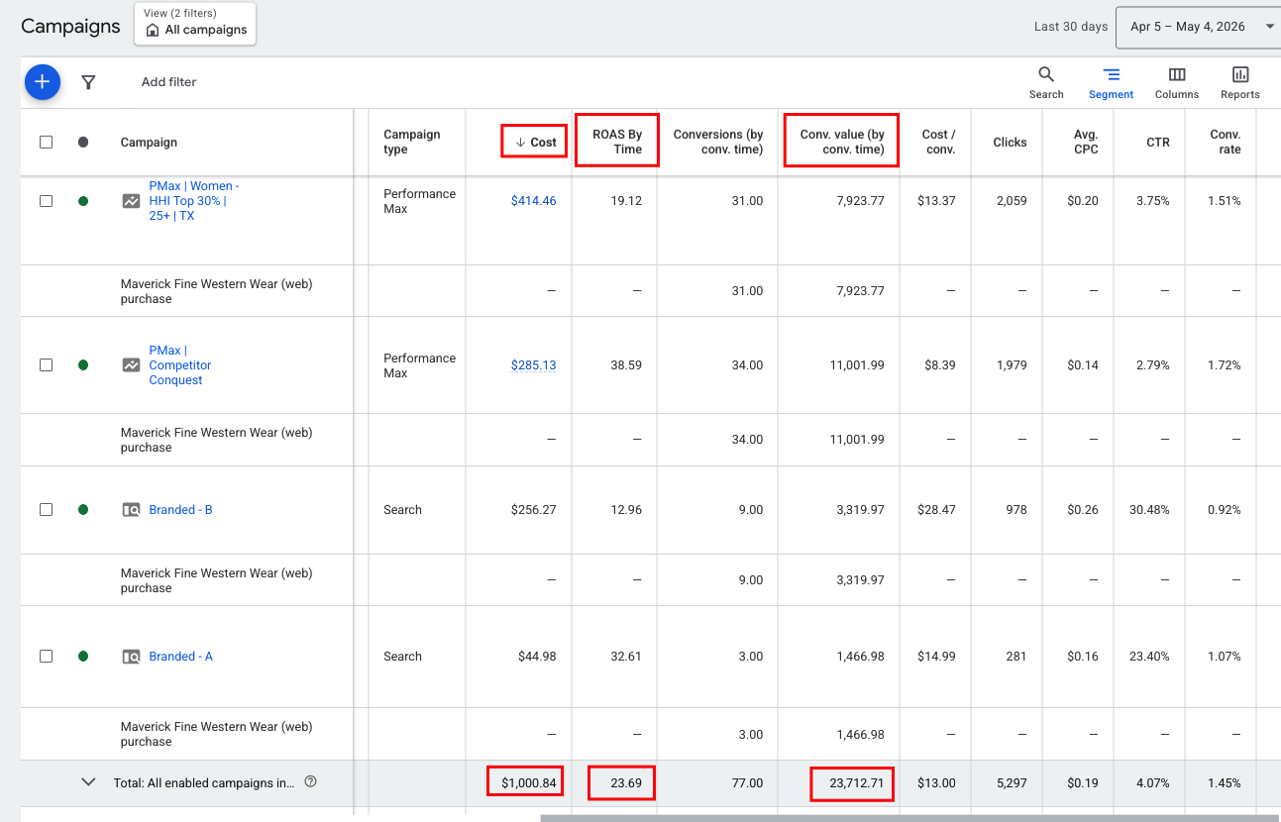This screenshot has height=822, width=1281.
Task: Click green status dot of Competitor Conquest campaign
Action: 83,365
